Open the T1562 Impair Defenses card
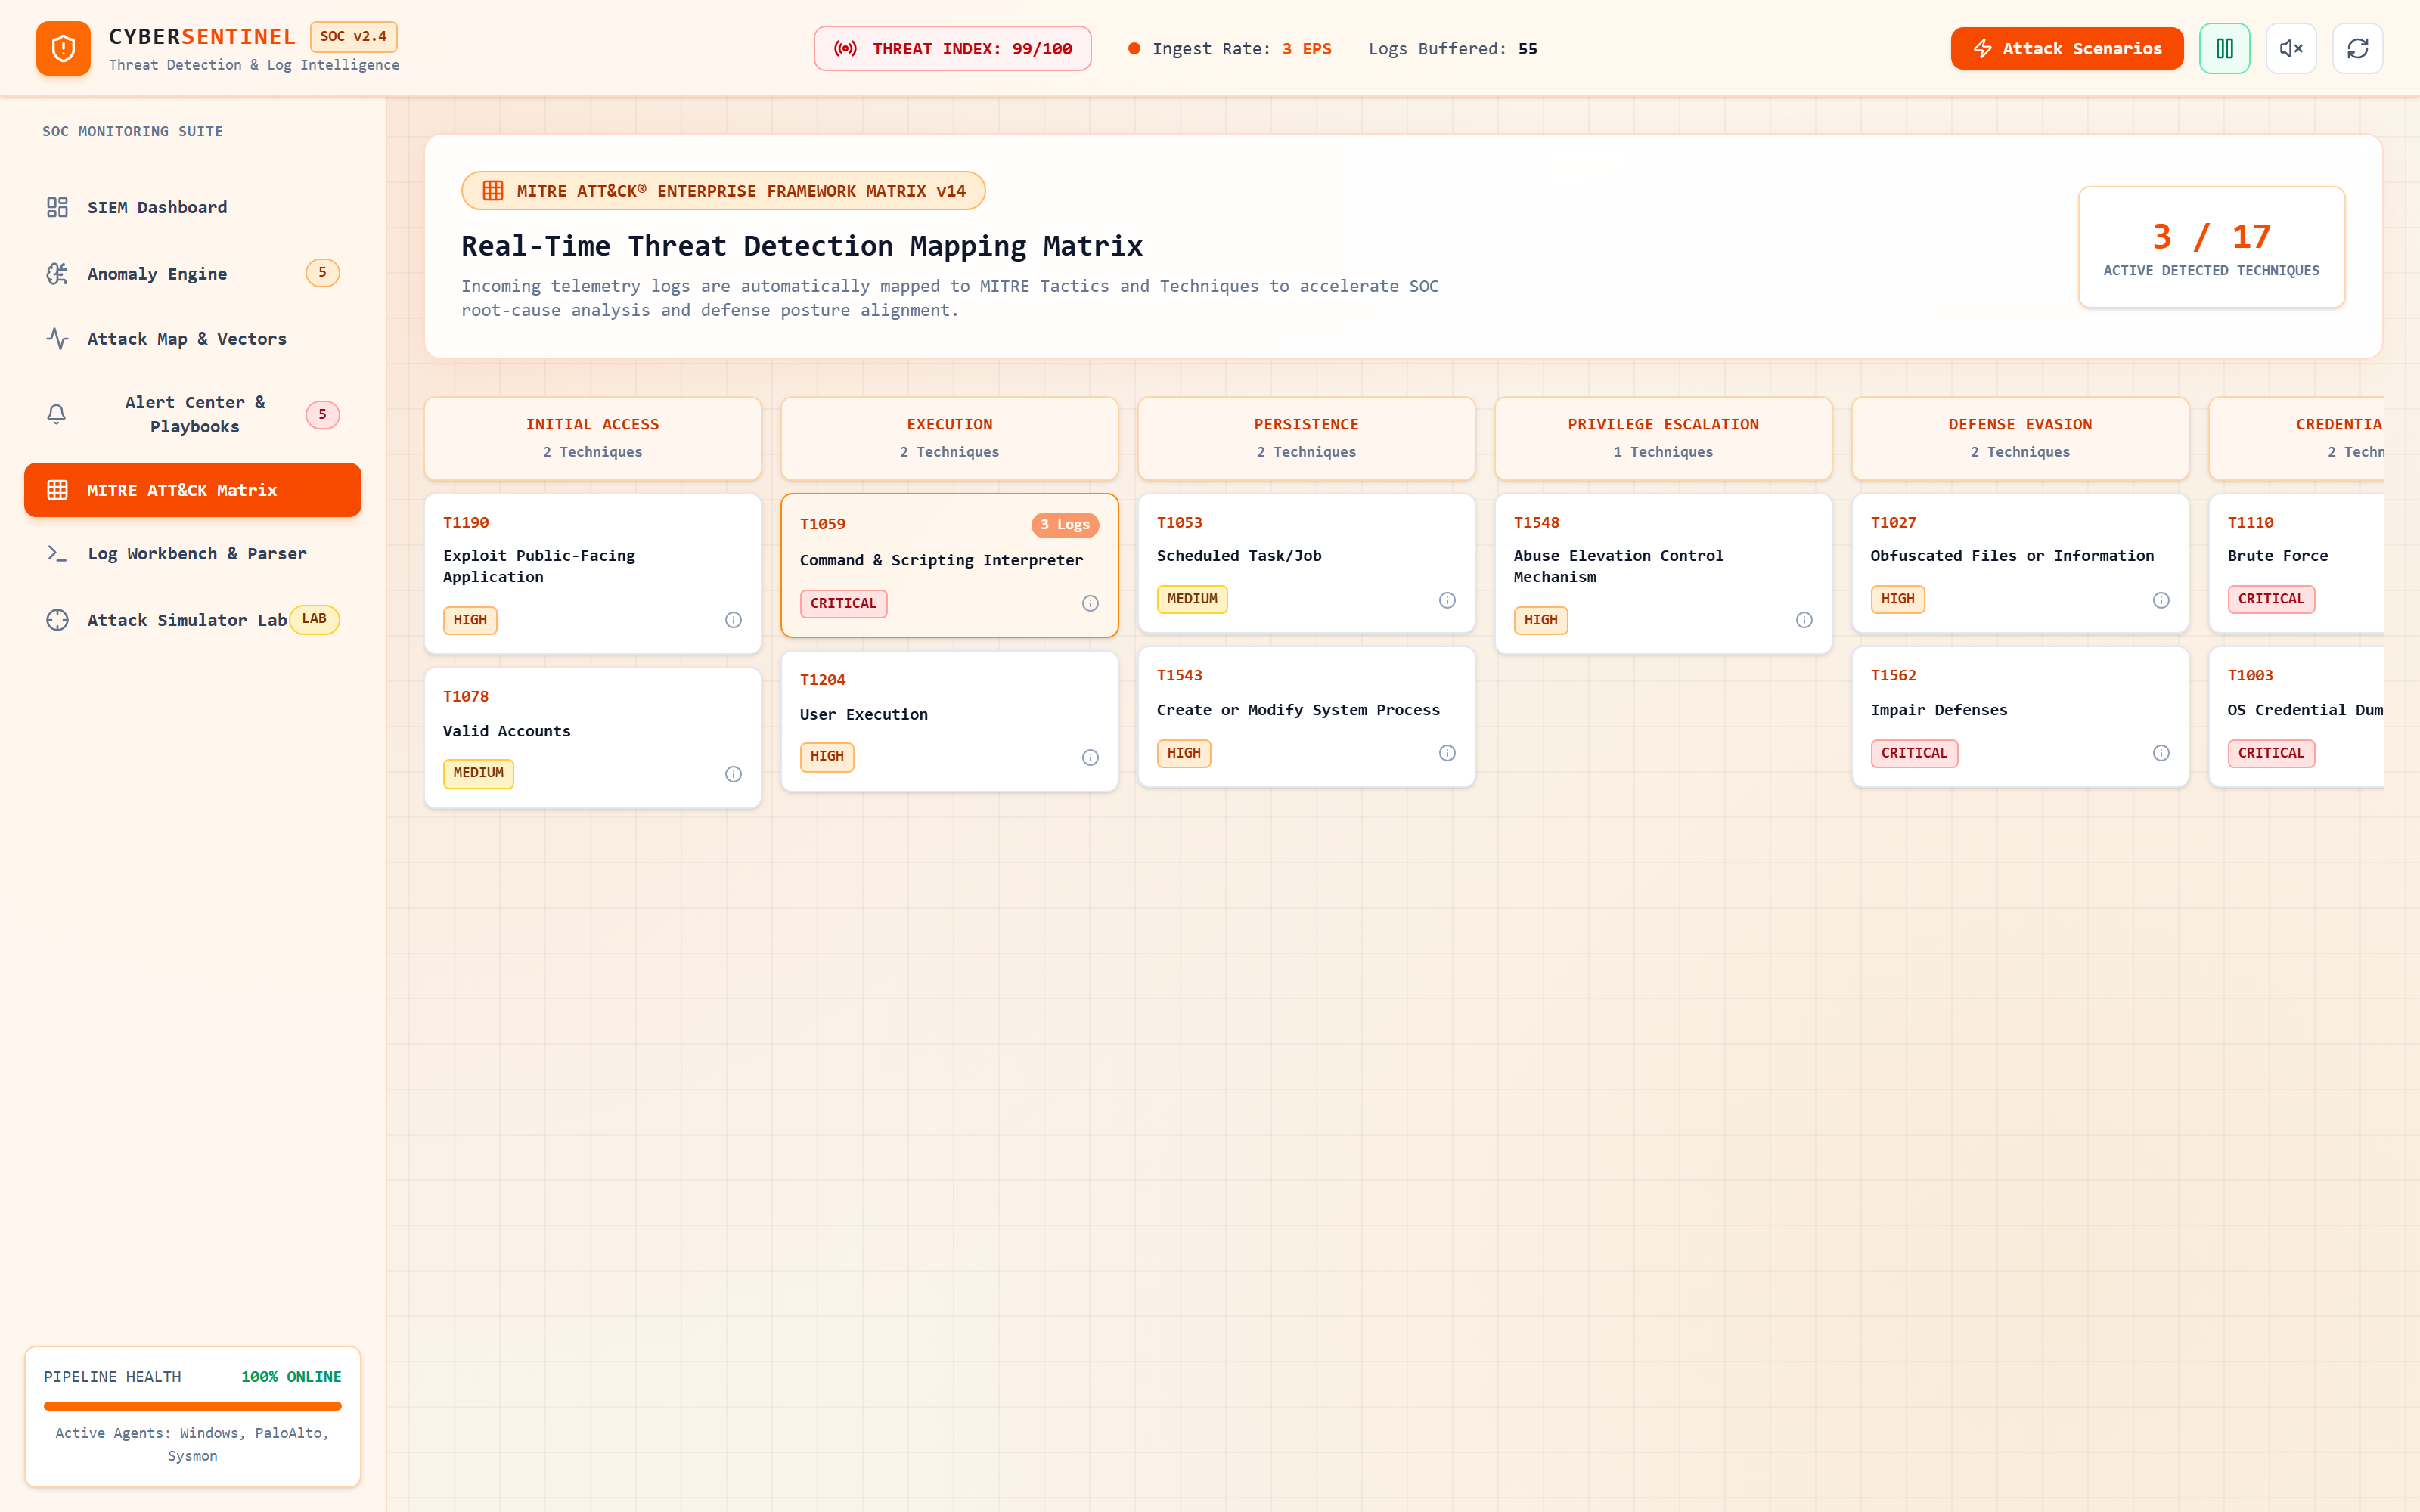Screen dimensions: 2420x1512 click(2020, 717)
